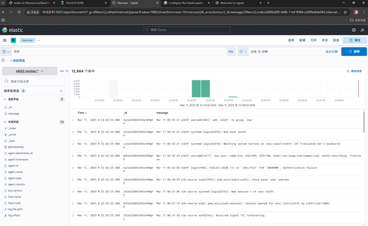
Task: Open the Chrome apps grid shortcut
Action: tap(3, 20)
